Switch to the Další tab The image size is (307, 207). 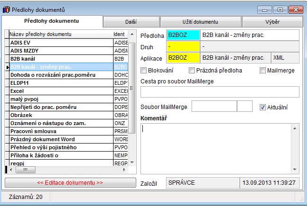(131, 22)
